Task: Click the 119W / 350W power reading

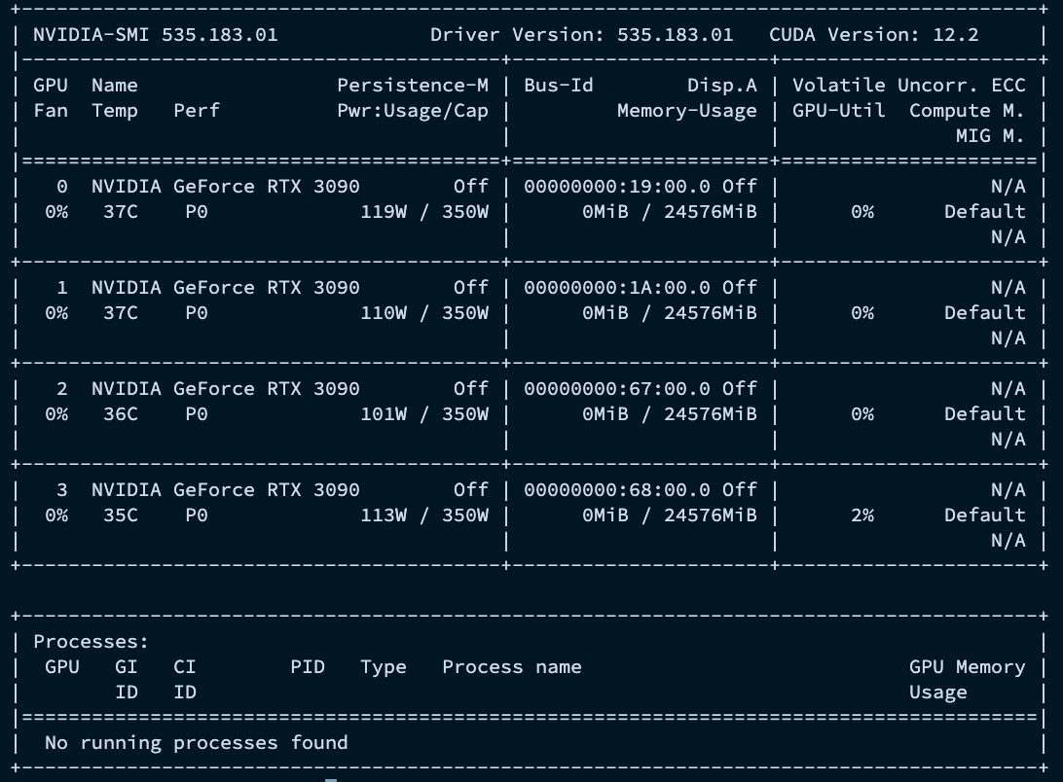Action: pyautogui.click(x=424, y=211)
